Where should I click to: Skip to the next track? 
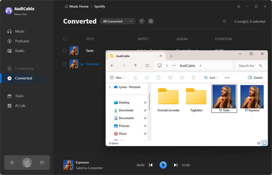point(175,165)
